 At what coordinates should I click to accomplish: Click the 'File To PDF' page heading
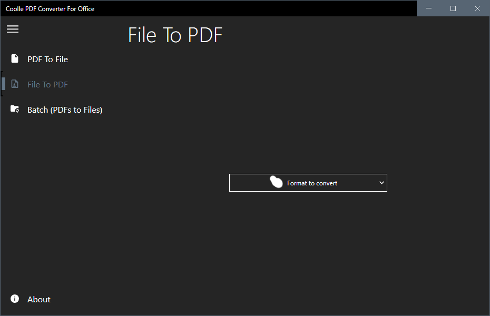pos(175,35)
